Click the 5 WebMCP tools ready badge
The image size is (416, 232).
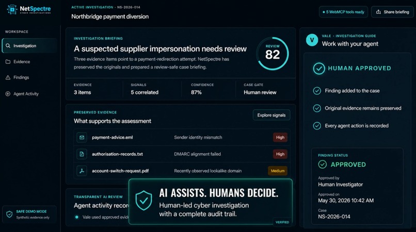tap(343, 12)
